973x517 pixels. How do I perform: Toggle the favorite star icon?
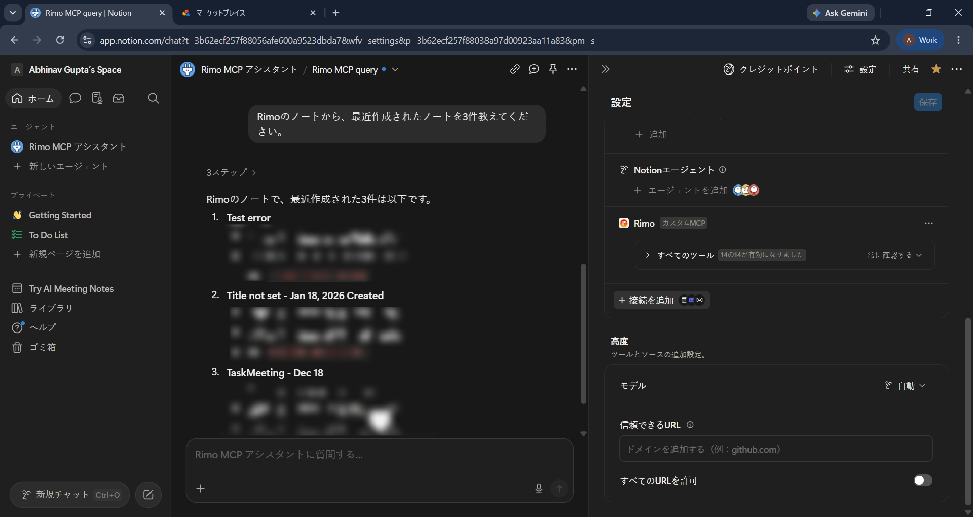point(937,69)
